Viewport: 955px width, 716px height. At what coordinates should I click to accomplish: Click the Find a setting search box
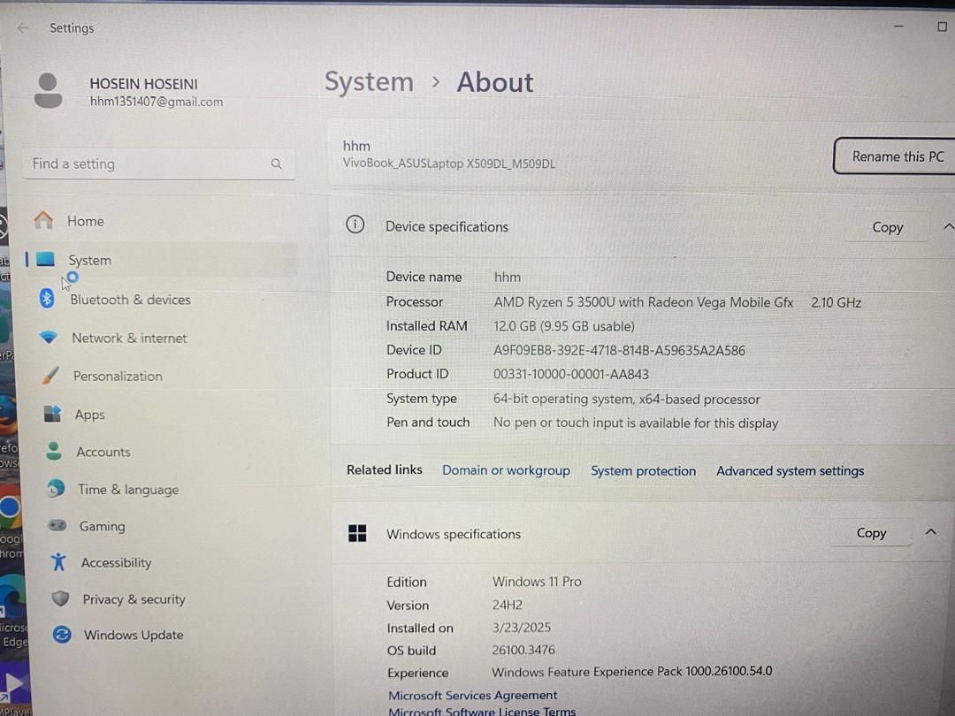click(x=159, y=164)
